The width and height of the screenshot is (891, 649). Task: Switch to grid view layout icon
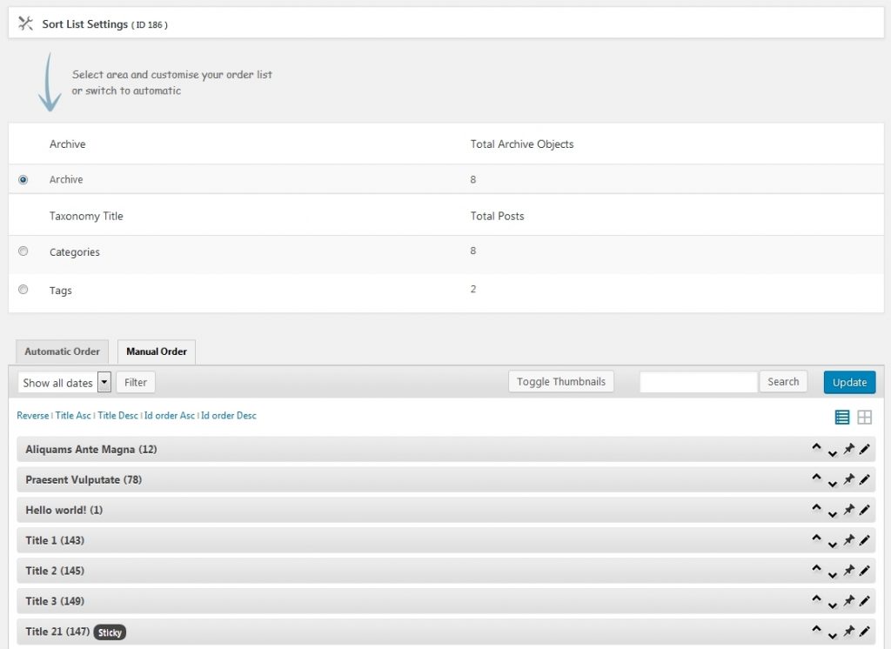(864, 418)
